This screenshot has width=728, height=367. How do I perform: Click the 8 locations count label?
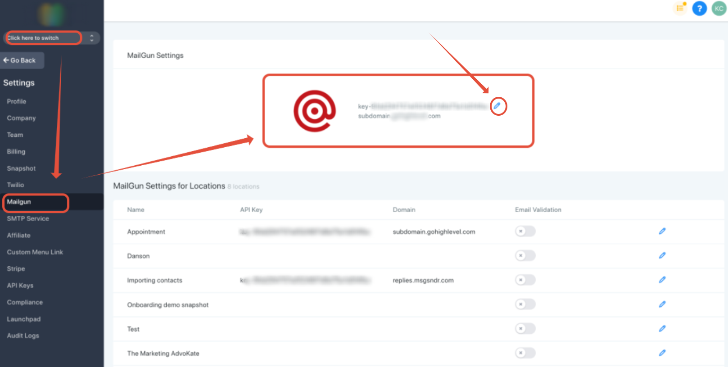point(243,186)
